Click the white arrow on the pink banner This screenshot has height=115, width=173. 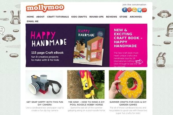[139, 62]
